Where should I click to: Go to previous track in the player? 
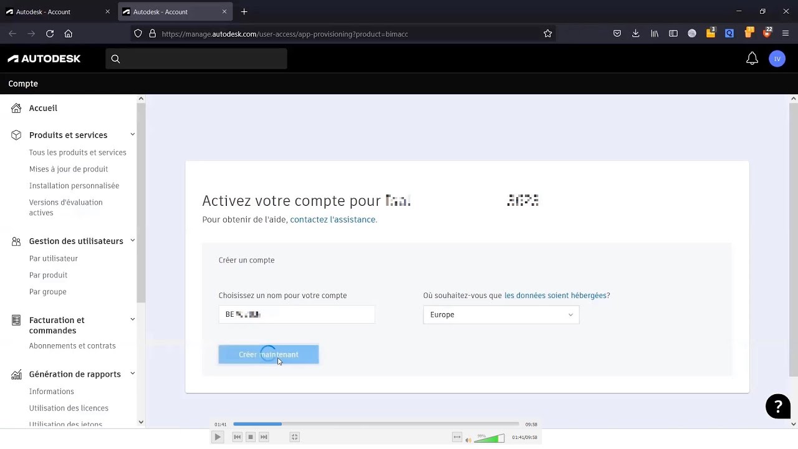pyautogui.click(x=237, y=437)
